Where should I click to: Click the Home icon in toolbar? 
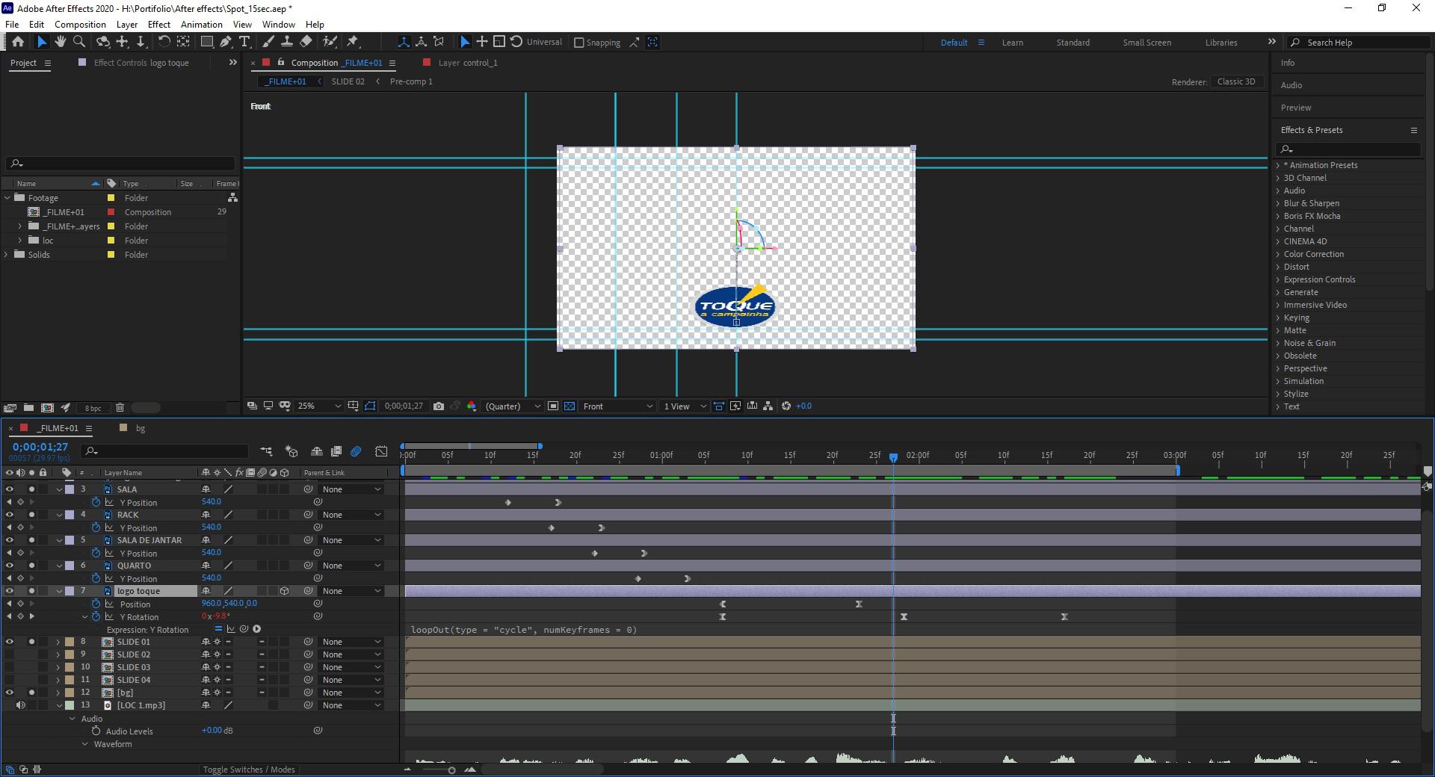tap(18, 42)
